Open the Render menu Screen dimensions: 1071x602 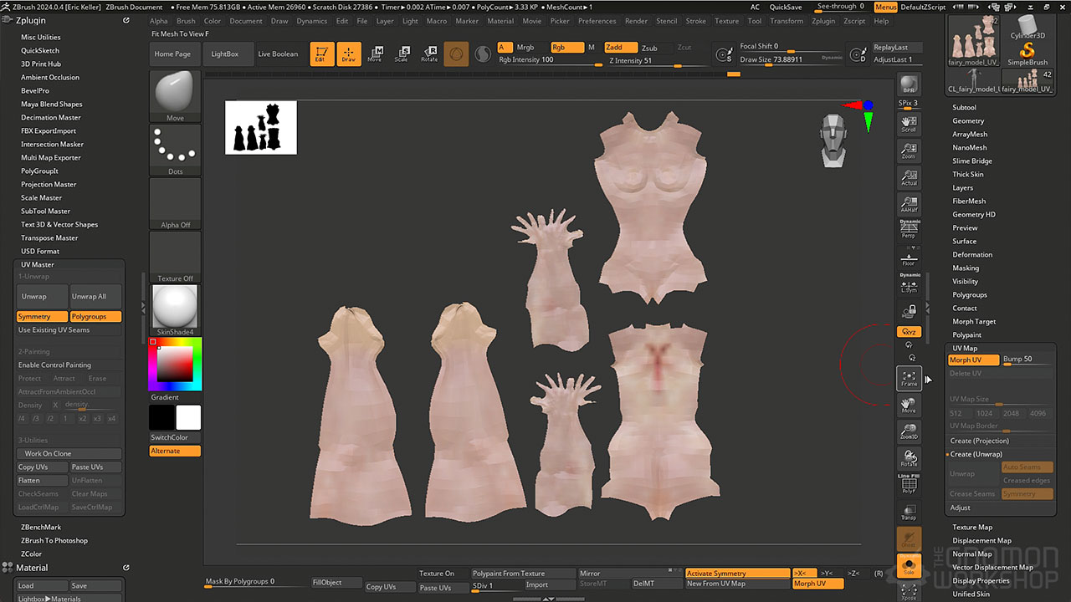[636, 21]
